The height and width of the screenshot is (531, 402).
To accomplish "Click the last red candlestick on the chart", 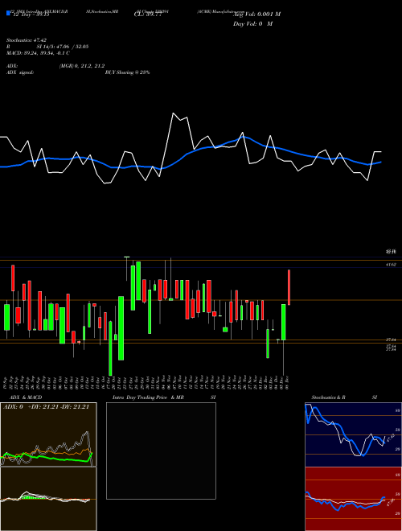I will 289,287.
